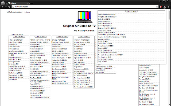This screenshot has height=106, width=171.
Task: Select The Flash S01E21 entry
Action: [36, 78]
